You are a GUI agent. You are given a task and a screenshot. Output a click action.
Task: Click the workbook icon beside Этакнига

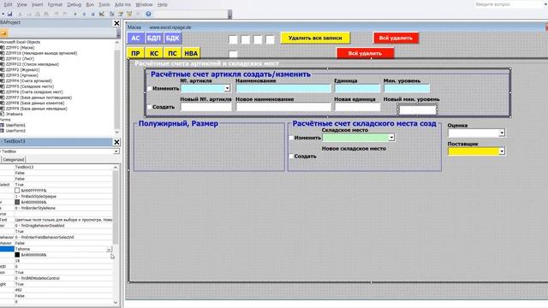[x=3, y=114]
